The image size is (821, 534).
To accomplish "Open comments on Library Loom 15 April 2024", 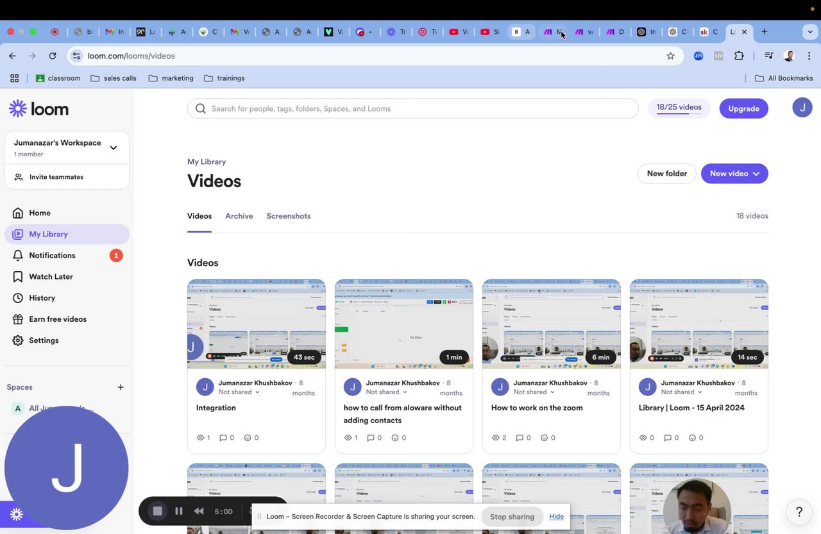I will pos(671,438).
